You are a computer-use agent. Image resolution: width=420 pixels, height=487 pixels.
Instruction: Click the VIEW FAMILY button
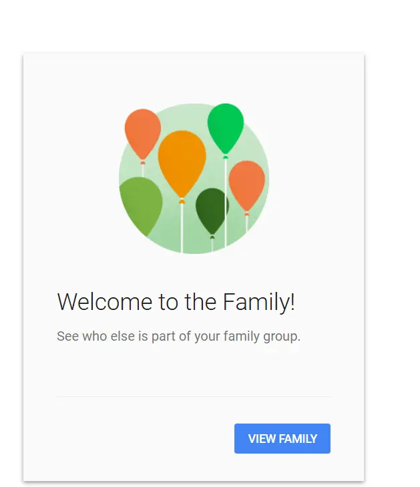tap(282, 438)
